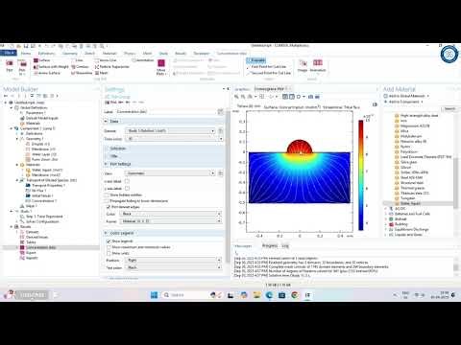Image resolution: width=461 pixels, height=345 pixels.
Task: Switch to the Progress tab
Action: pyautogui.click(x=270, y=245)
